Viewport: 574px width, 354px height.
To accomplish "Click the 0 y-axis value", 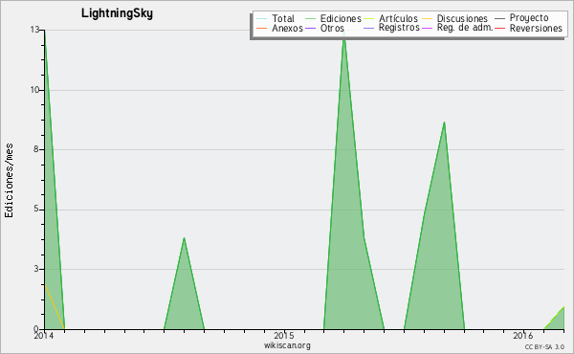I will coord(36,328).
